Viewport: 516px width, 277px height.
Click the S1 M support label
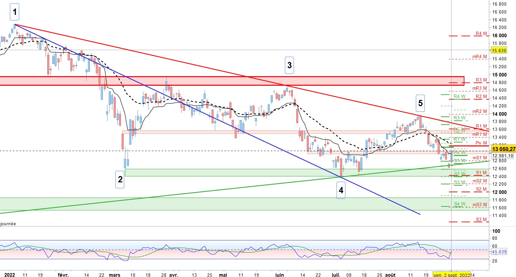click(x=481, y=172)
